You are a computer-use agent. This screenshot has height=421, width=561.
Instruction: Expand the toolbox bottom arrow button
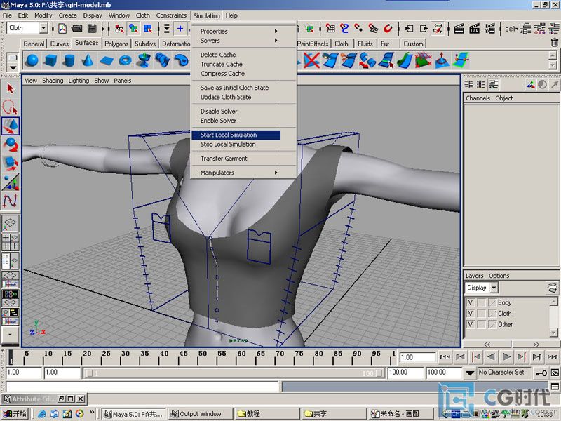click(x=10, y=335)
